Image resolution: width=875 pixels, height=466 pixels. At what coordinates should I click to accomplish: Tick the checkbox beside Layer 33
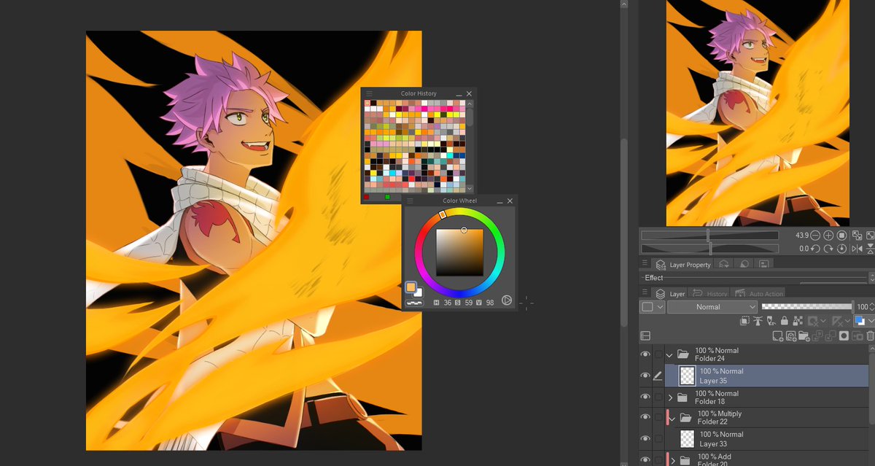[x=658, y=438]
